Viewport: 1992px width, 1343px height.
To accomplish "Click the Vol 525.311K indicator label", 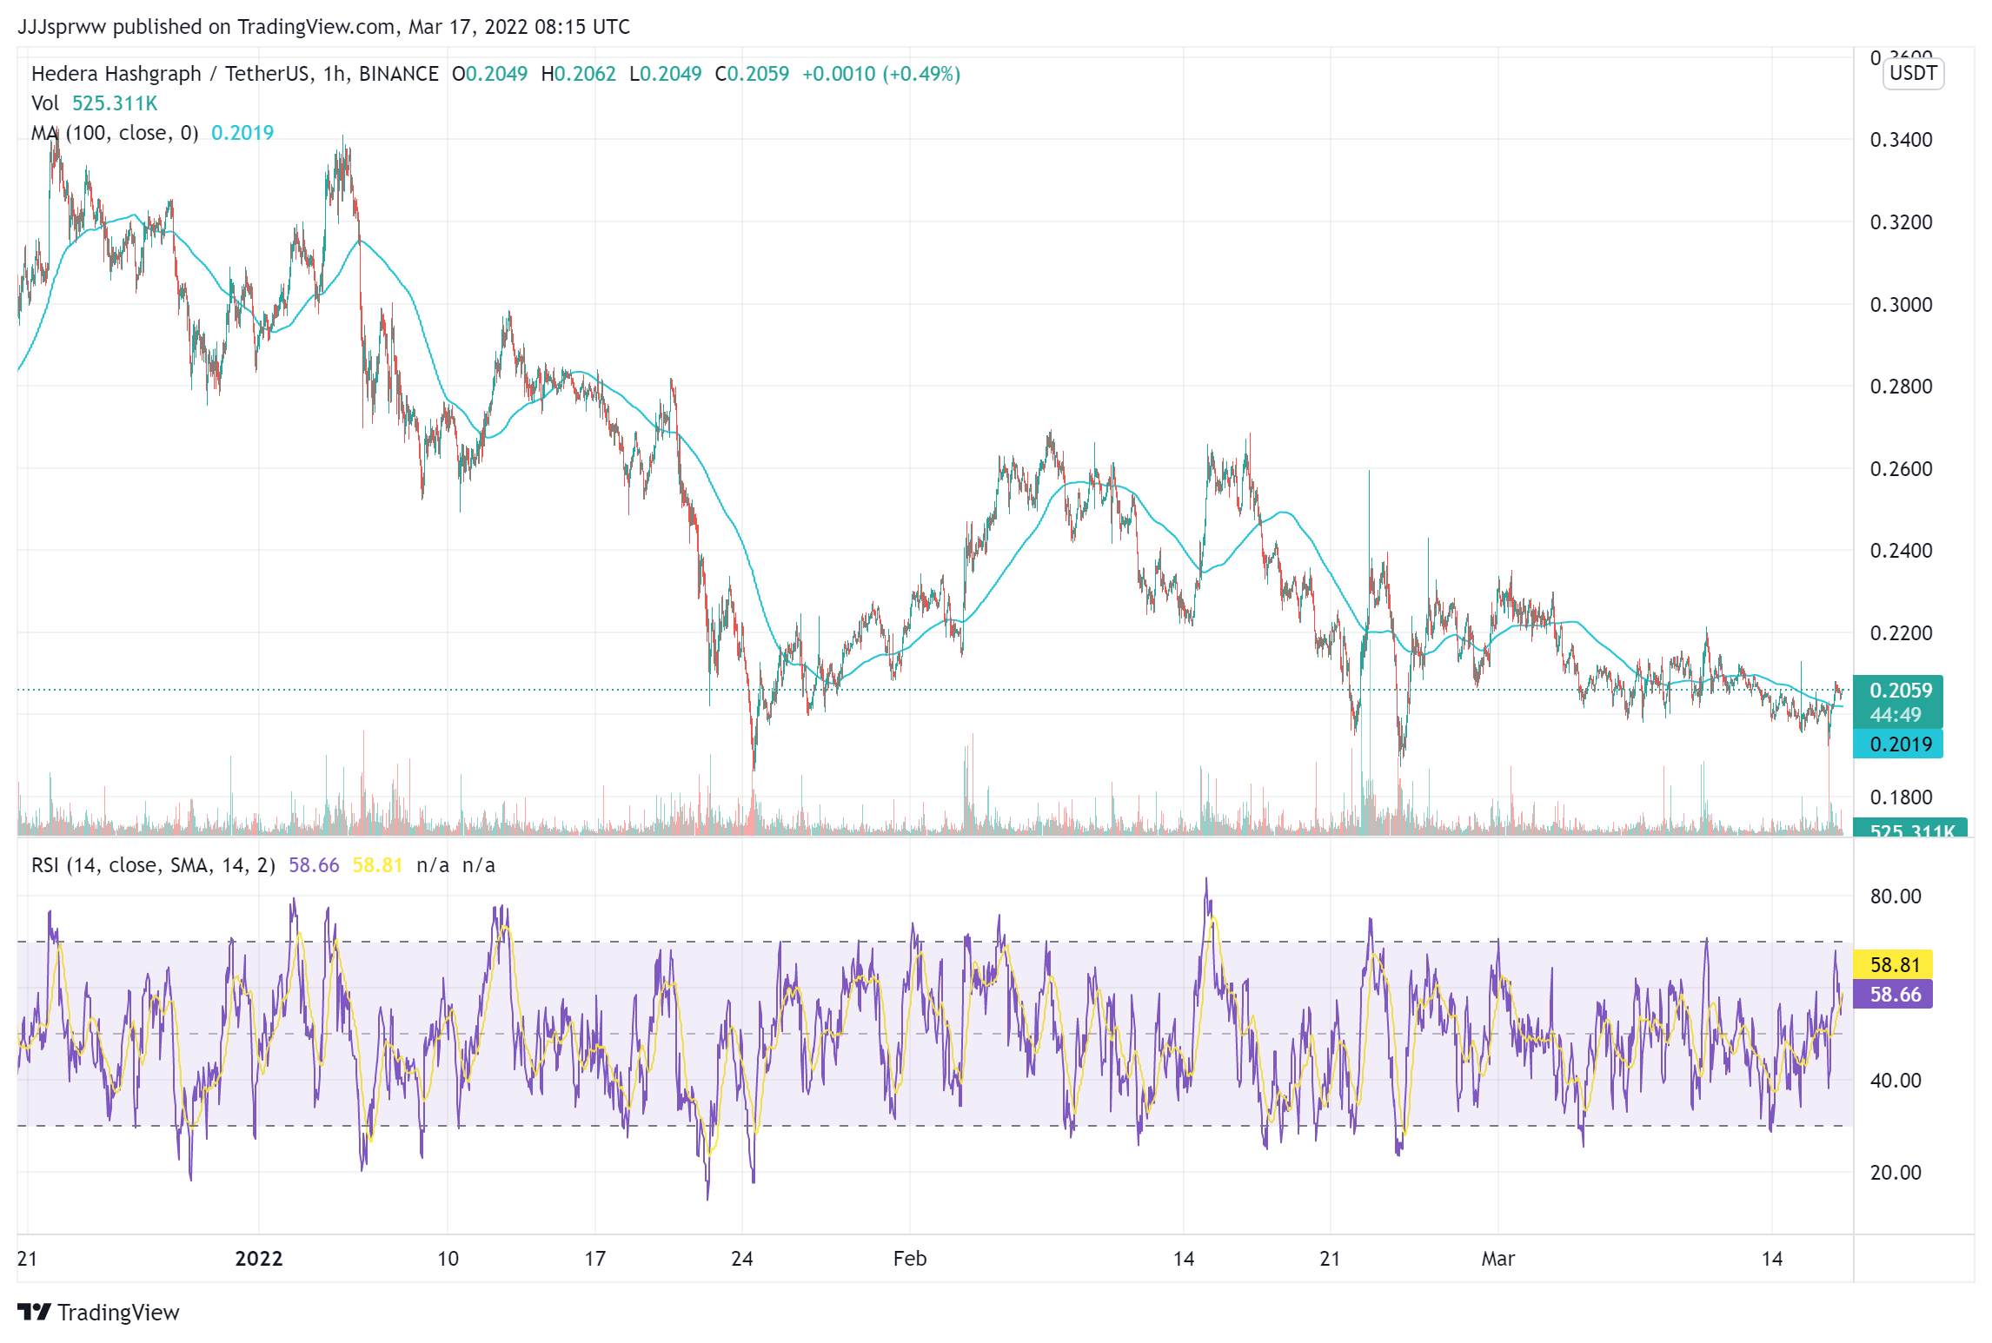I will tap(94, 103).
